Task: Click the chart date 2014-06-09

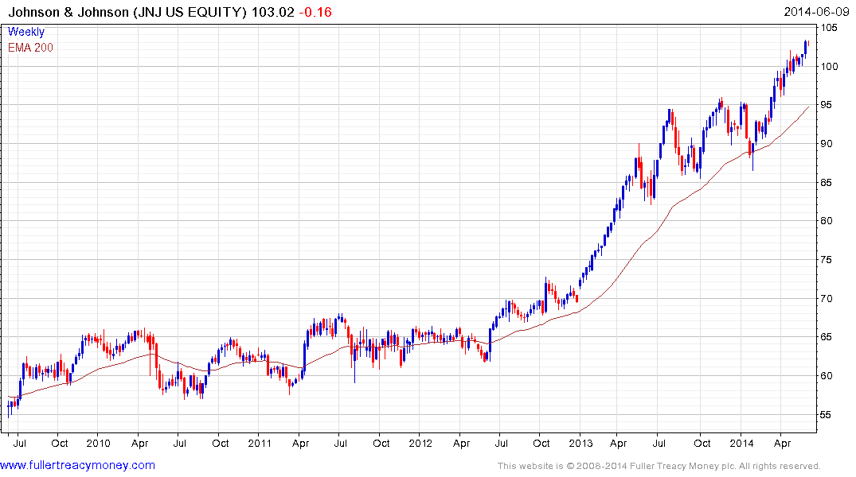Action: [x=816, y=12]
